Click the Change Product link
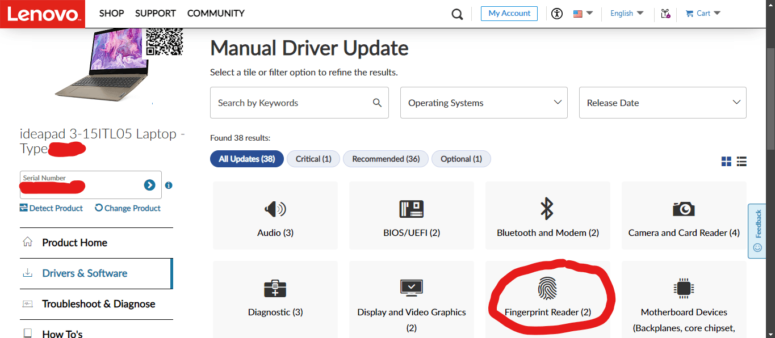Viewport: 775px width, 338px height. coord(128,208)
